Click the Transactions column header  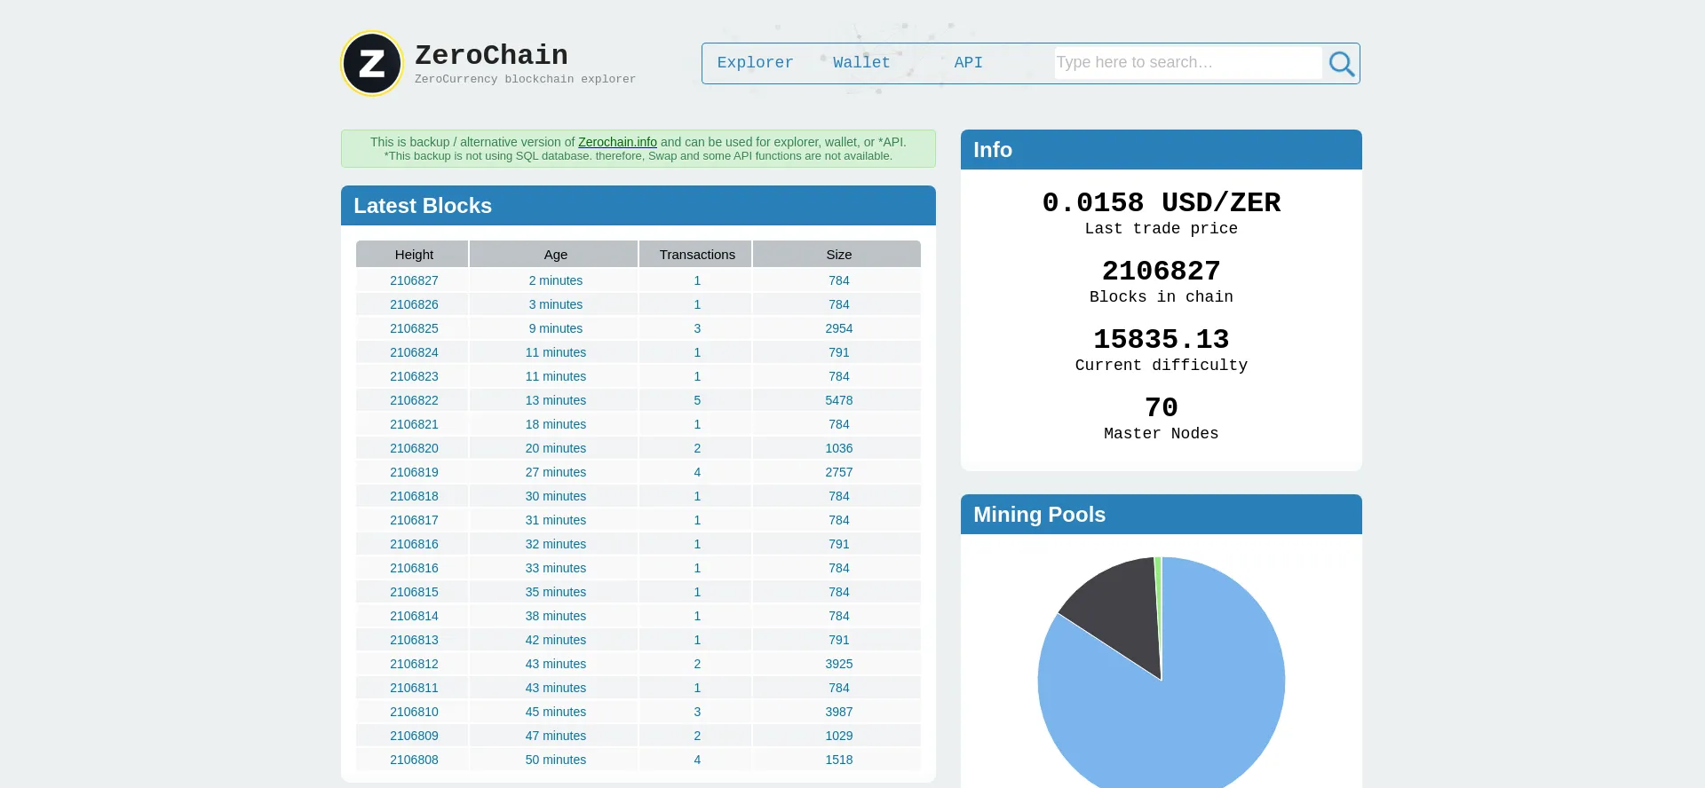point(695,254)
